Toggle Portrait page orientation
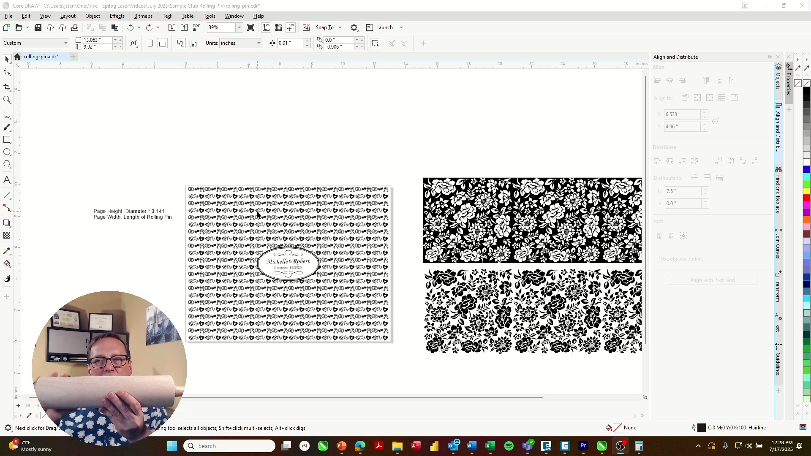The width and height of the screenshot is (811, 456). click(x=150, y=43)
